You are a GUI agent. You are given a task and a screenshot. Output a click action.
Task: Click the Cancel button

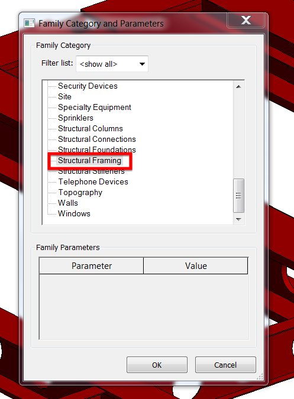coord(225,365)
